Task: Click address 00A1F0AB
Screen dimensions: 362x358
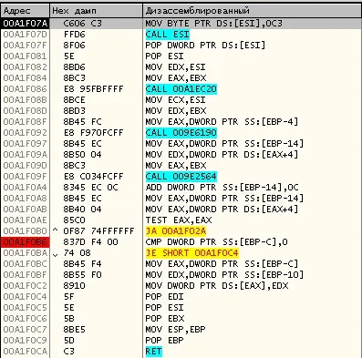Action: coord(26,210)
